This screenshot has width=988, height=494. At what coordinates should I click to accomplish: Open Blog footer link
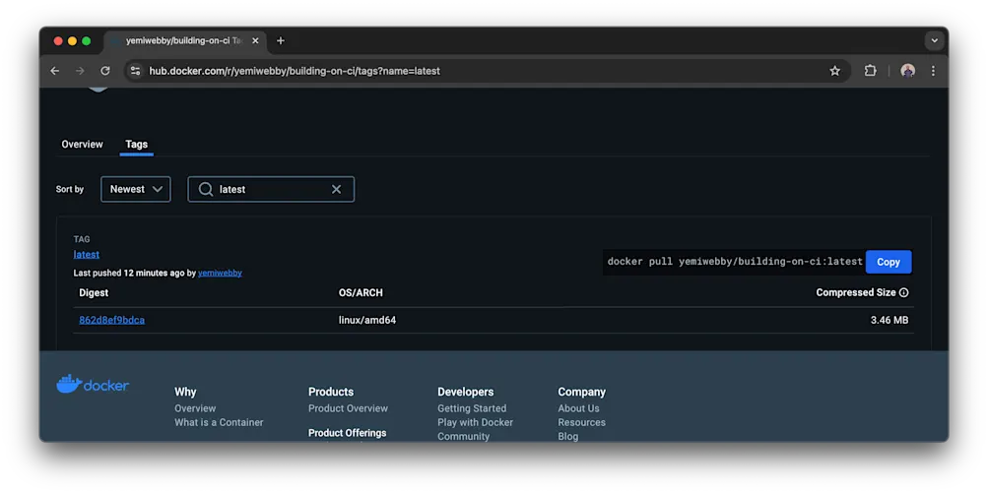point(567,436)
